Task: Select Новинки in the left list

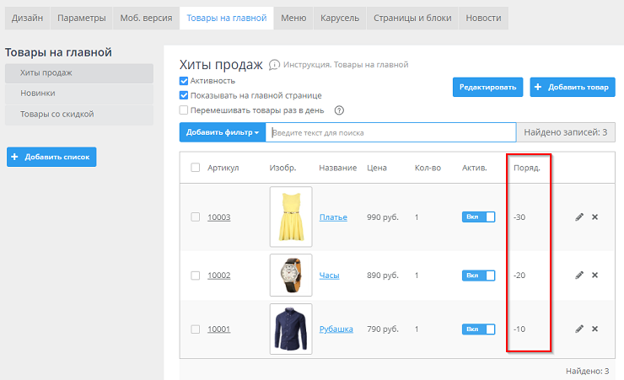Action: click(38, 94)
